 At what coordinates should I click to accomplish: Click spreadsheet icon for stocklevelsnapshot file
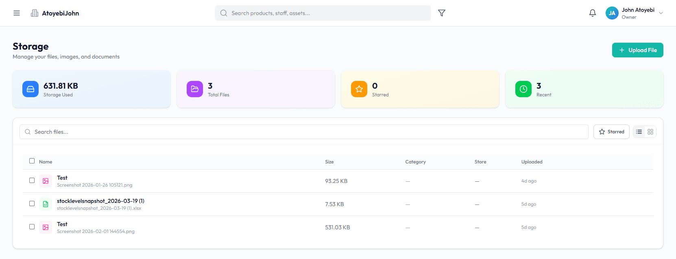coord(46,204)
